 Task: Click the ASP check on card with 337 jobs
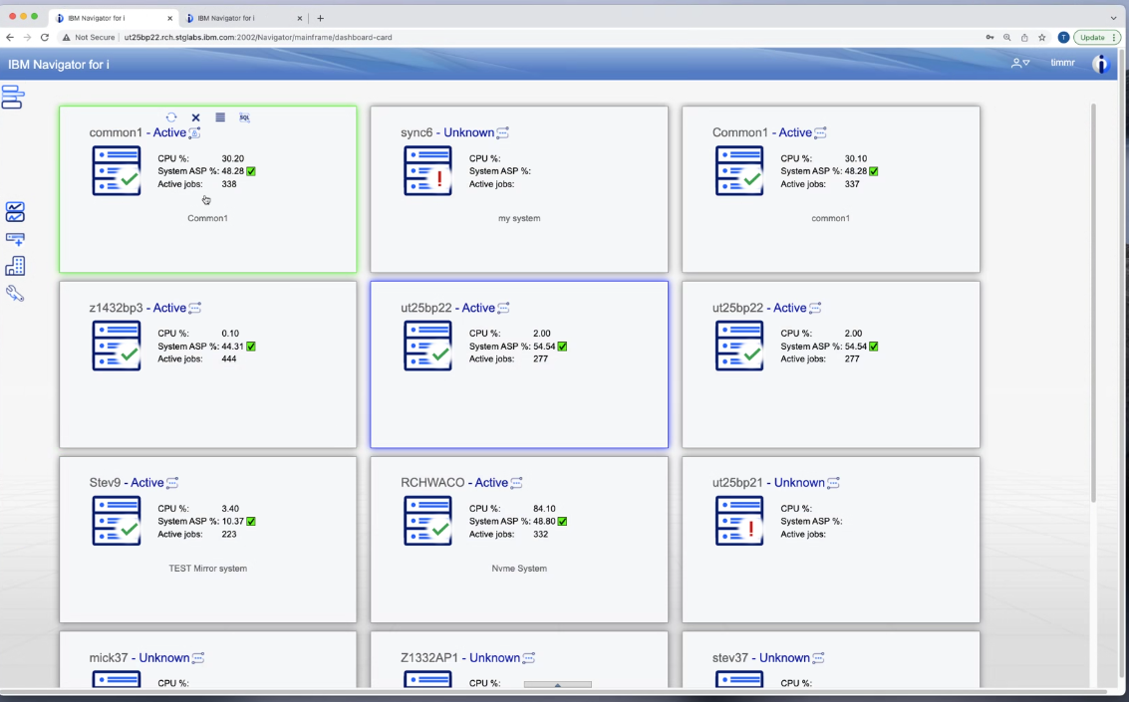coord(873,171)
